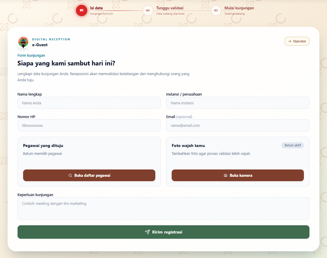Screen dimensions: 327x258
Task: Go to the Mulai kunjungan step label
Action: pos(239,8)
